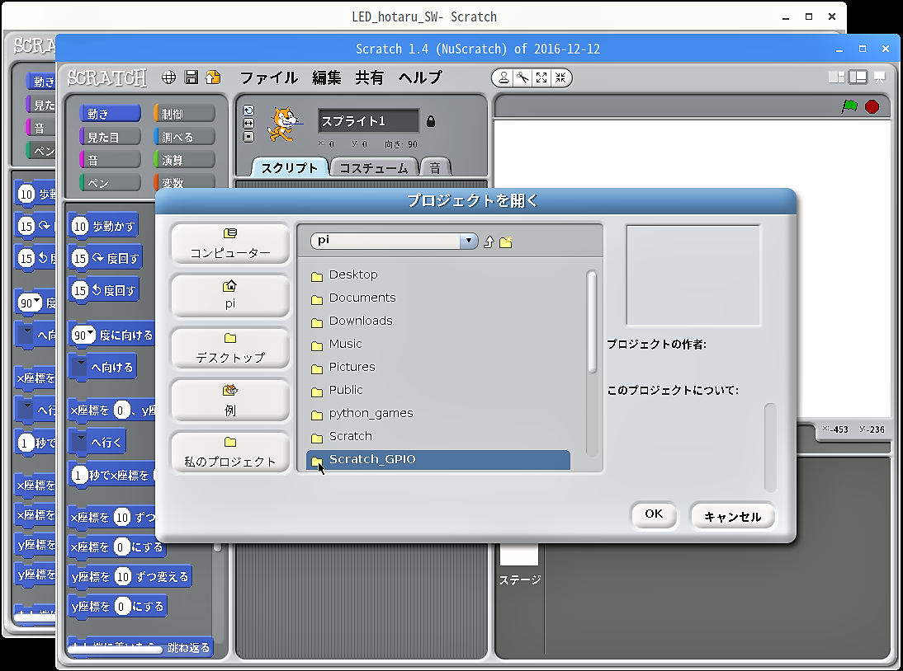Click the 私のプロジェクト shortcut button

pos(230,452)
